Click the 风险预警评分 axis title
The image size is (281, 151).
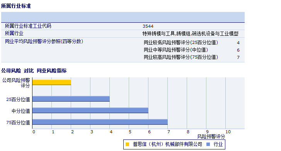tap(211, 137)
